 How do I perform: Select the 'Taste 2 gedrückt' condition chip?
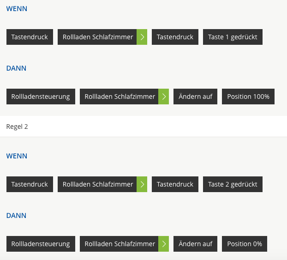point(233,184)
